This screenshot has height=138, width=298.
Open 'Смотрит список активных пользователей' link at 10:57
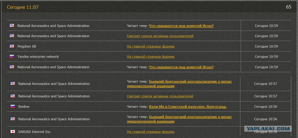pos(160,96)
